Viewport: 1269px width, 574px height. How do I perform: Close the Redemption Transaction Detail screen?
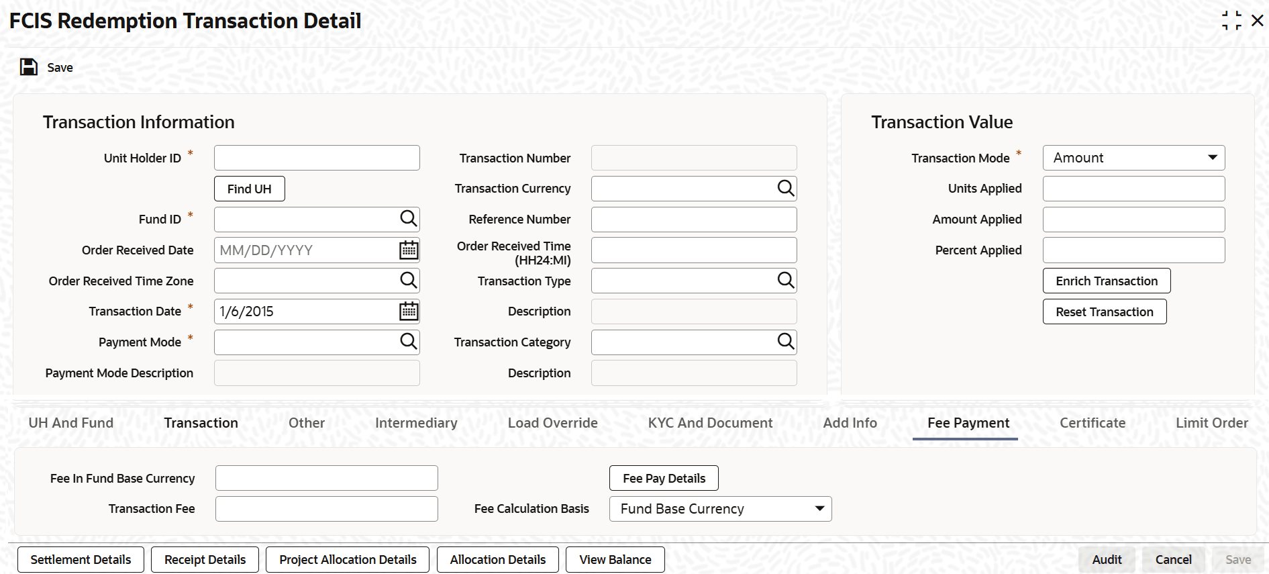(x=1258, y=20)
